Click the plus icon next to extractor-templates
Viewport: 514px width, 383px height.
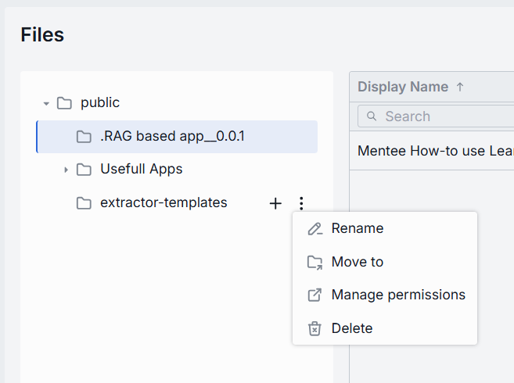275,203
